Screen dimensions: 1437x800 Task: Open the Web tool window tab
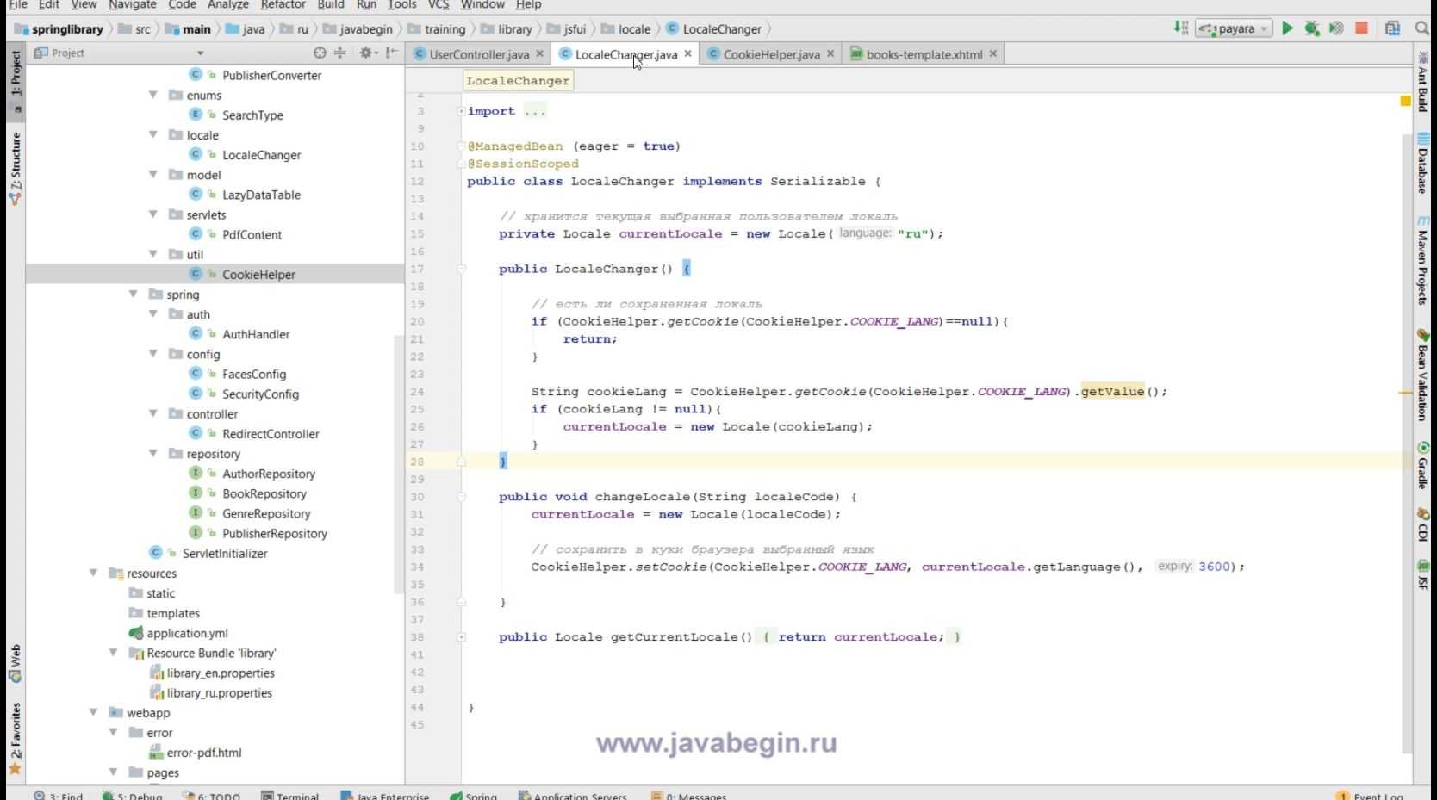(x=15, y=663)
